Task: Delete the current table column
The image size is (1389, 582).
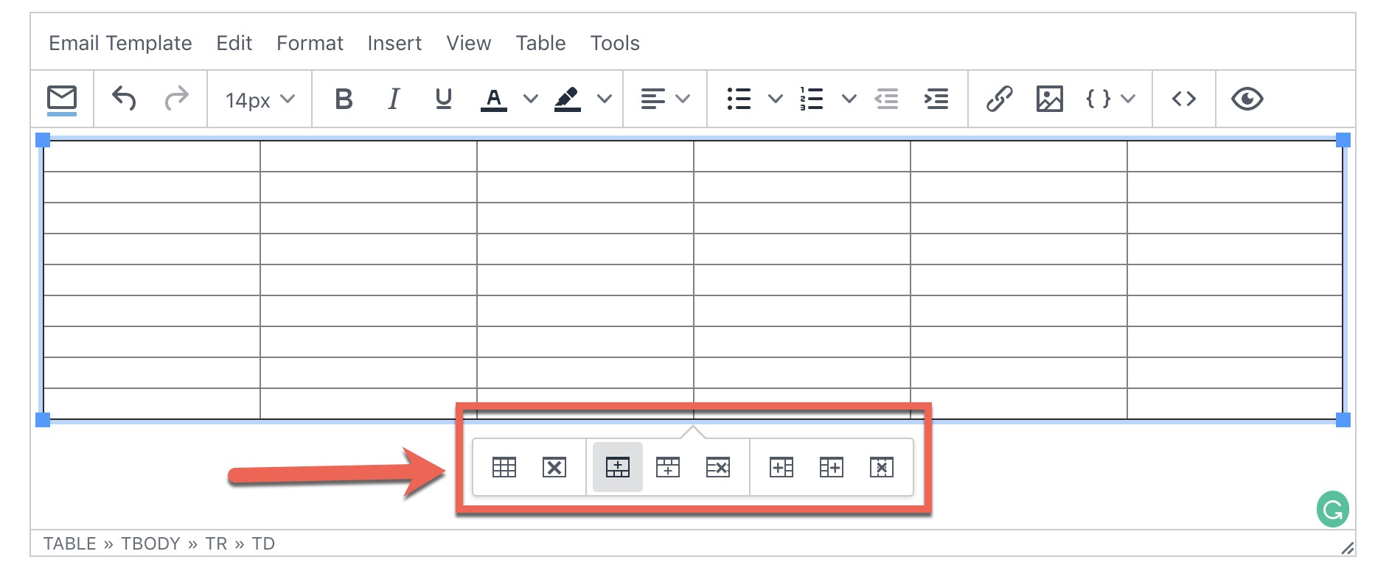Action: coord(882,467)
